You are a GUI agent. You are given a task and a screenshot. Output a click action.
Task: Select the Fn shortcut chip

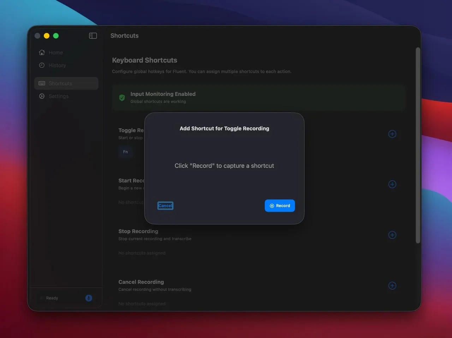[125, 152]
